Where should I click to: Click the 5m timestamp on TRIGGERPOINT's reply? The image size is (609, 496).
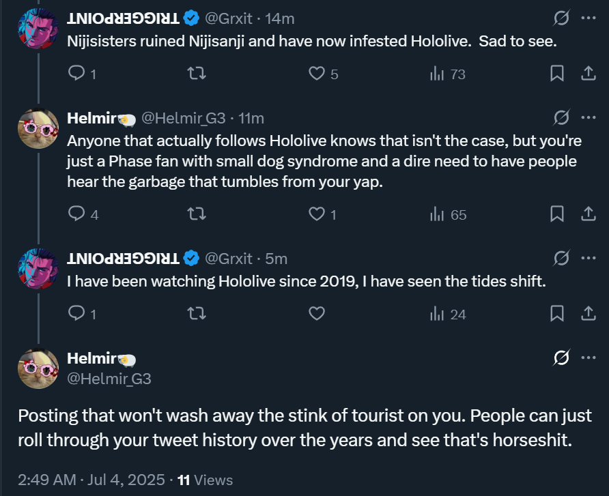click(276, 258)
